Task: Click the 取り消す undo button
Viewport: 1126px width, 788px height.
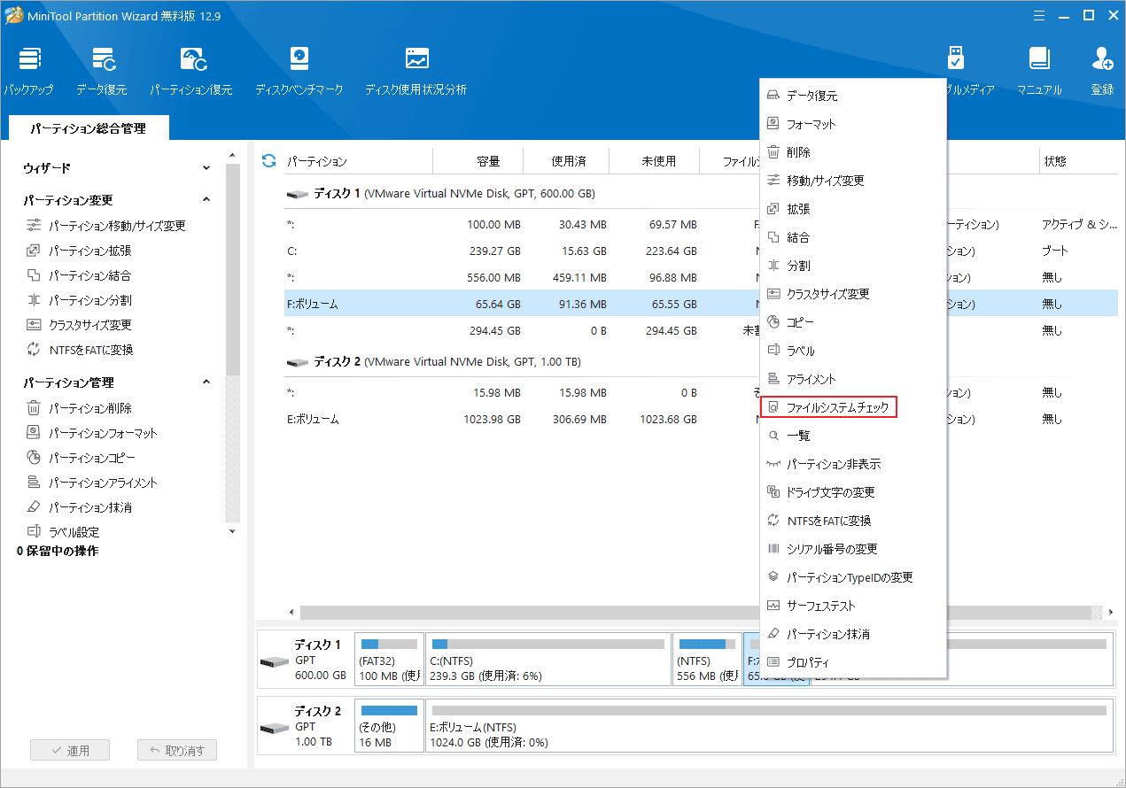Action: (177, 750)
